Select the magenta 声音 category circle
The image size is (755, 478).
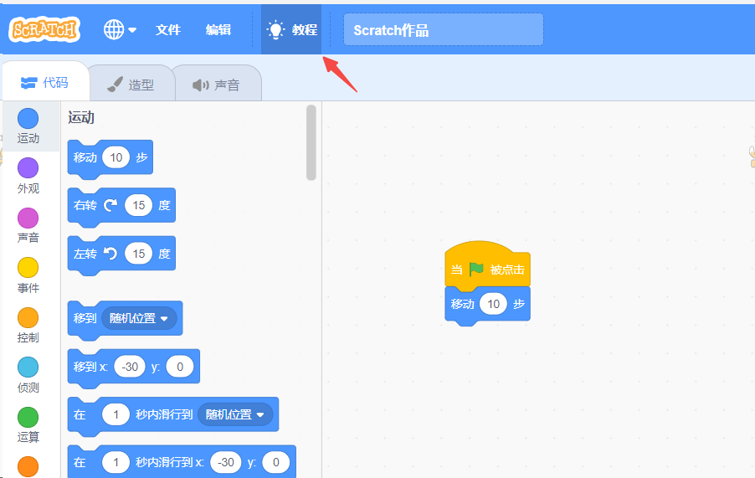[x=28, y=218]
